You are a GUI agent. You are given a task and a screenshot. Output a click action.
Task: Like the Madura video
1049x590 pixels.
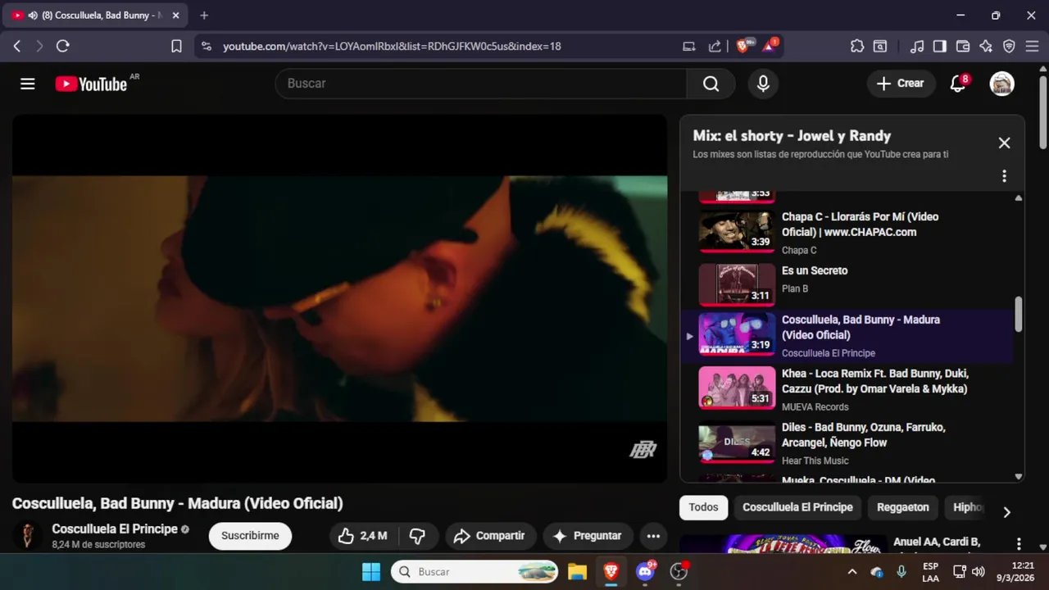[x=363, y=536]
